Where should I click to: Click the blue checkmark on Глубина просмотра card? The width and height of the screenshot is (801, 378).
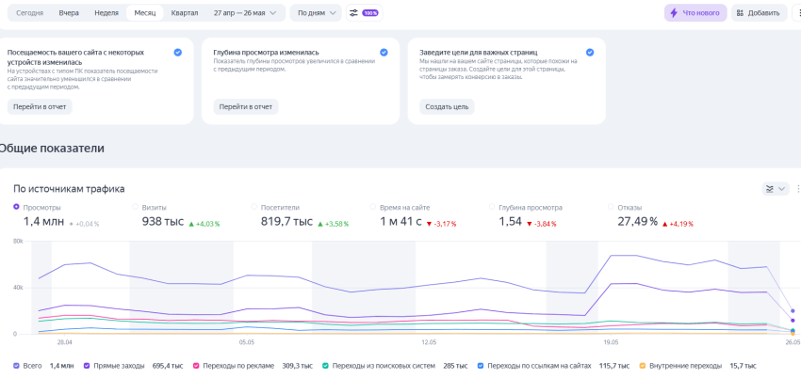384,52
